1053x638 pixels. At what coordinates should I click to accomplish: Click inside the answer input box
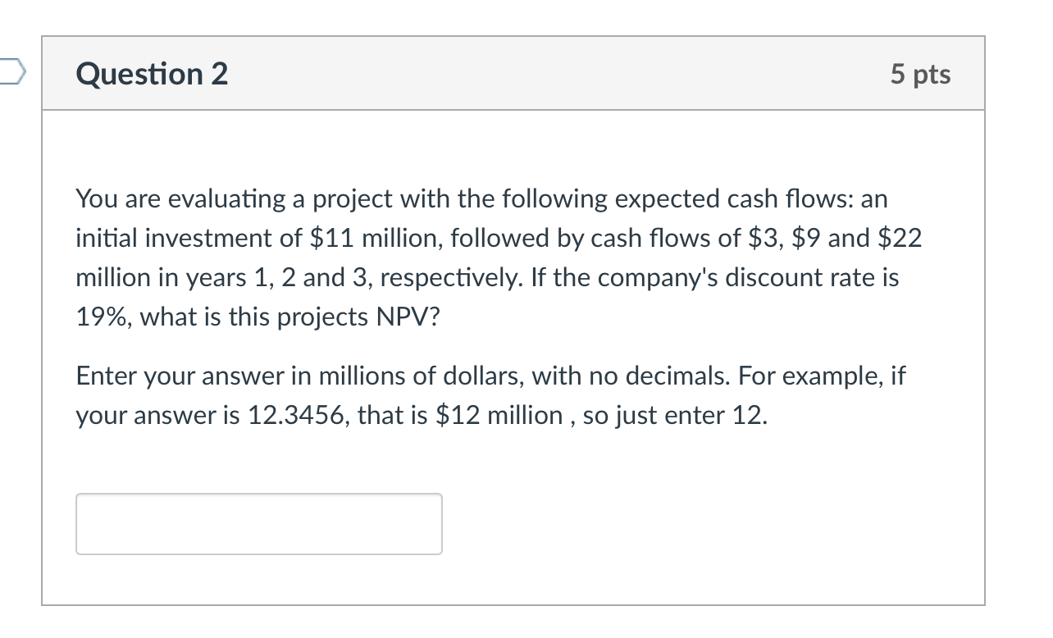tap(258, 523)
